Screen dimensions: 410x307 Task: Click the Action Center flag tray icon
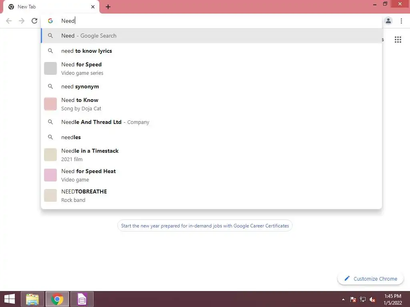coord(353,299)
